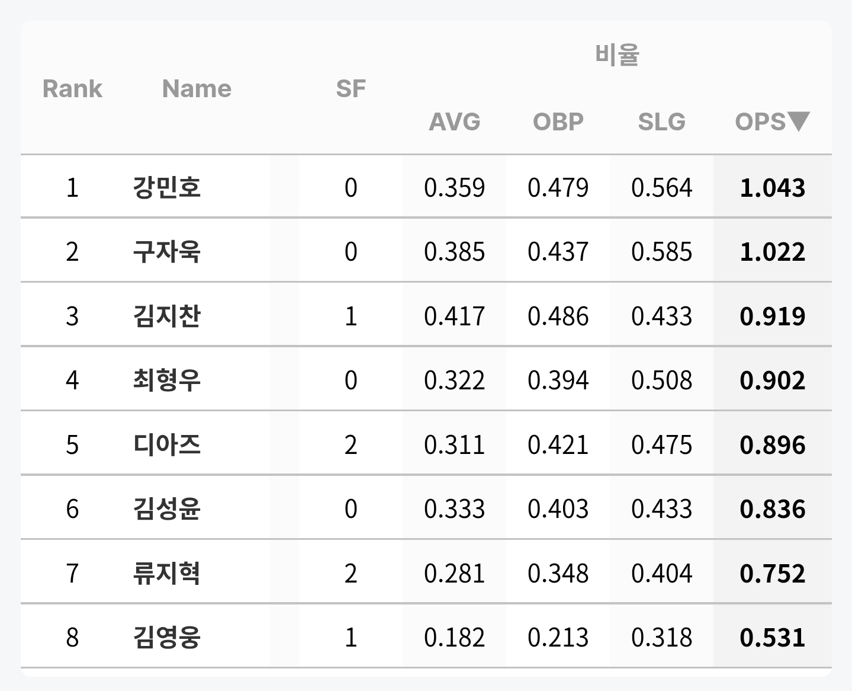This screenshot has height=691, width=852.
Task: Open player 김지찬's profile link
Action: 167,316
